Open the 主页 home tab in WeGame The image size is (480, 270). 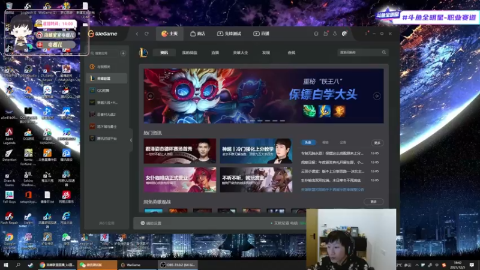170,34
